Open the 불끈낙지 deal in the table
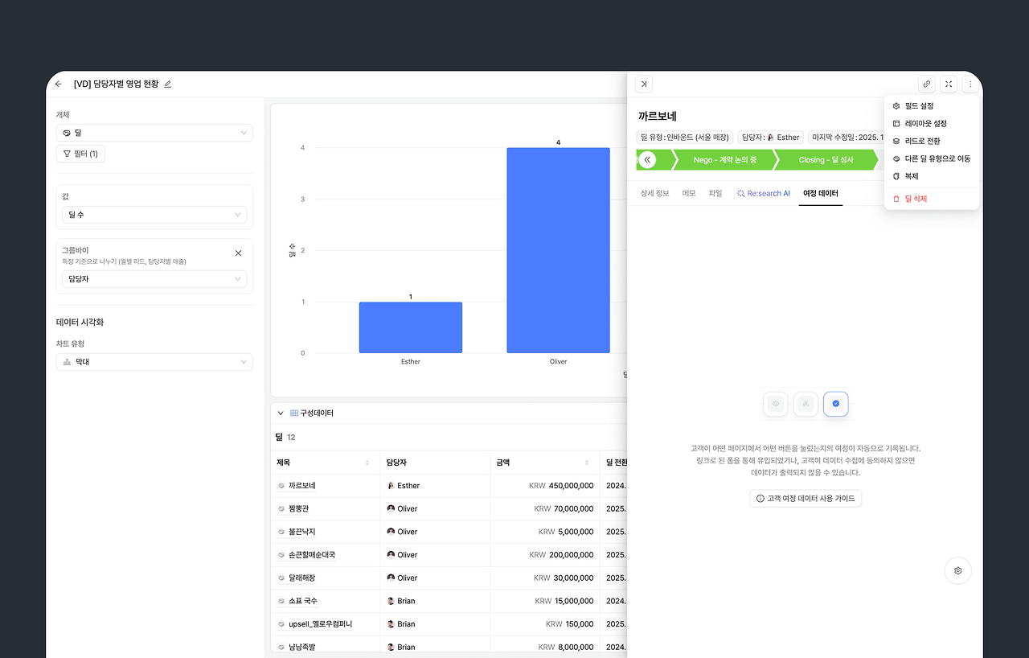The image size is (1029, 658). 302,532
